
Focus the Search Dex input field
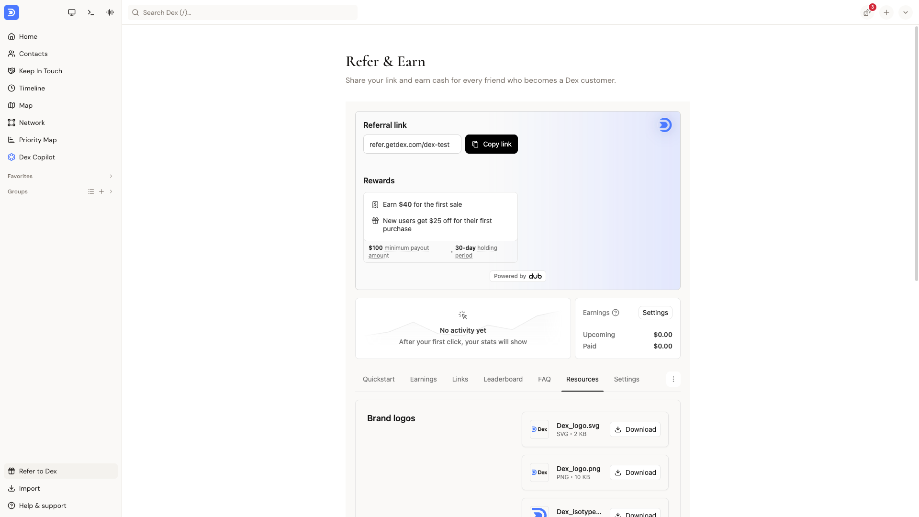pyautogui.click(x=243, y=12)
